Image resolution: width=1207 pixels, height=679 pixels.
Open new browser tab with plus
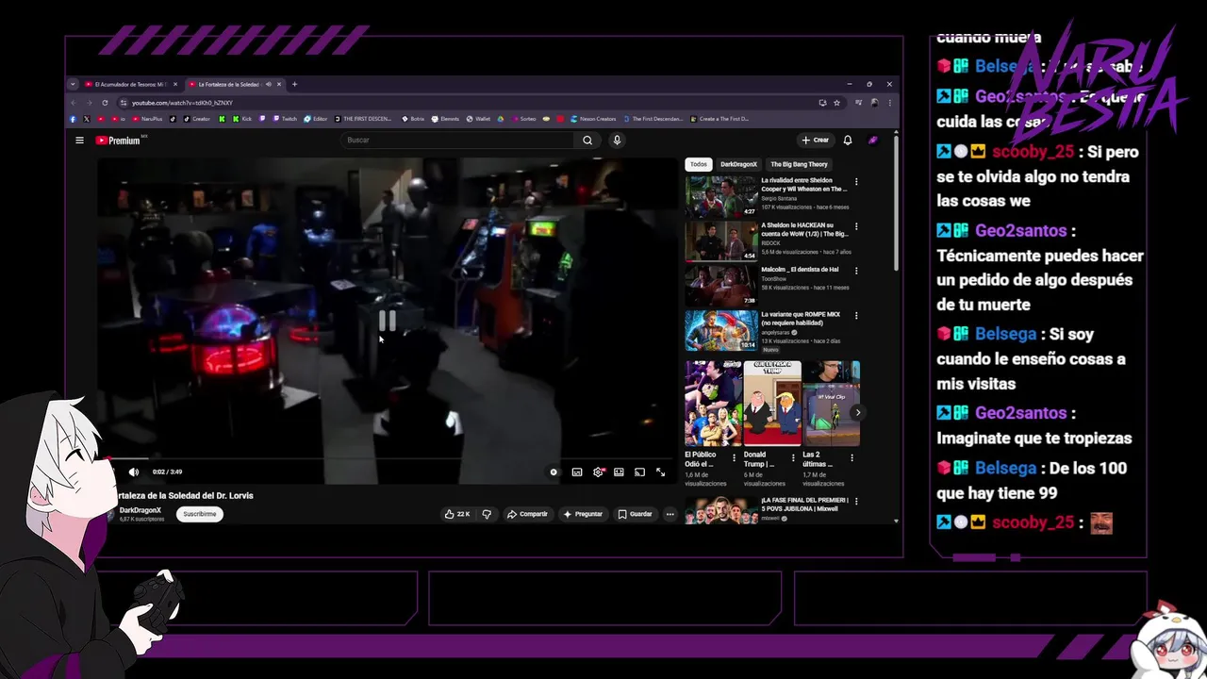coord(294,84)
